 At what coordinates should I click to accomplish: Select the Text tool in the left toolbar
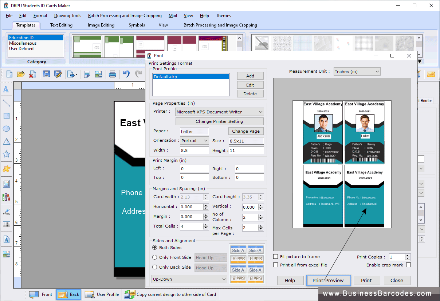[6, 89]
